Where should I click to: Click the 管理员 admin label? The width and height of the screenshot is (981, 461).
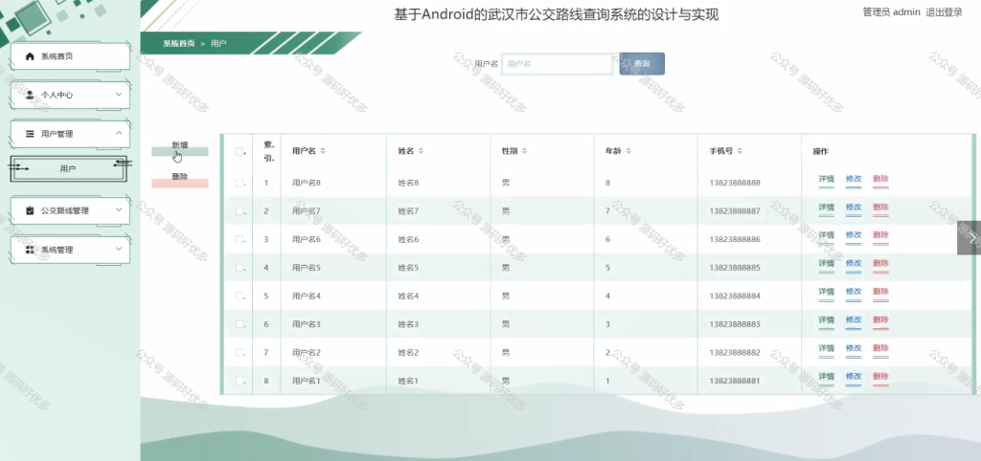coord(892,12)
